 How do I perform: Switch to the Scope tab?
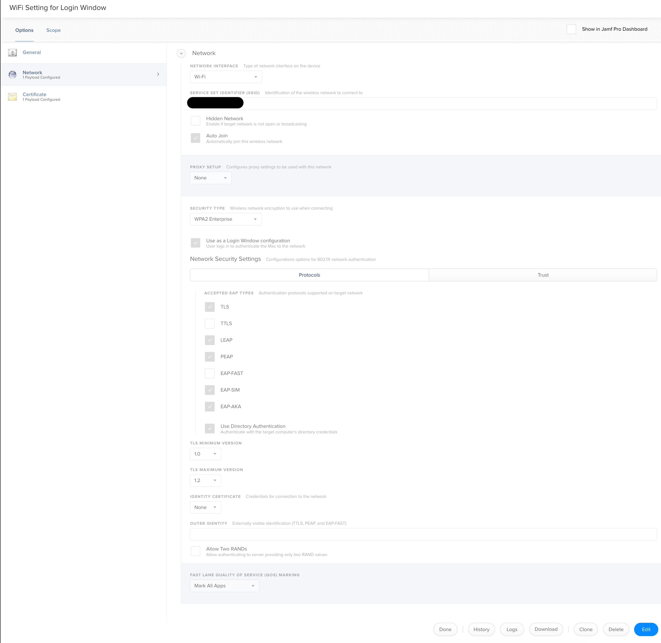pyautogui.click(x=53, y=30)
